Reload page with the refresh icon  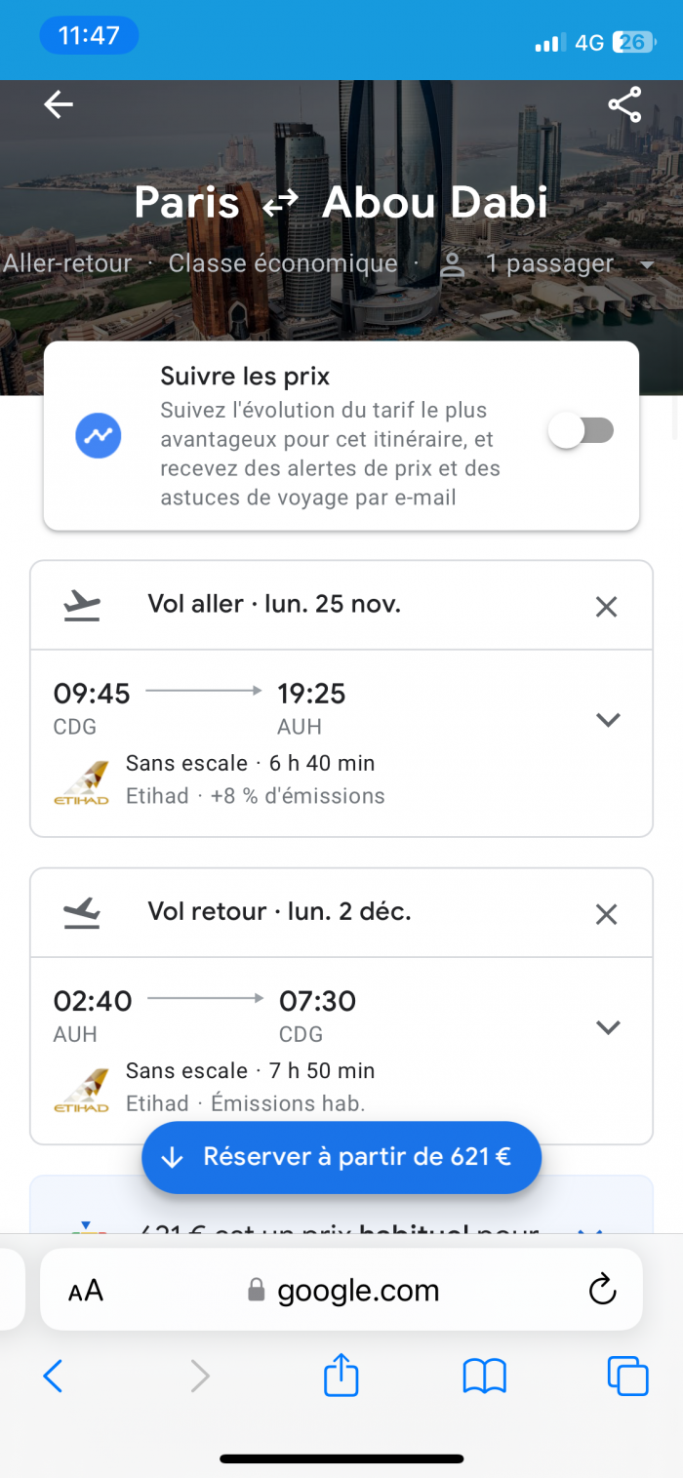pos(603,1289)
